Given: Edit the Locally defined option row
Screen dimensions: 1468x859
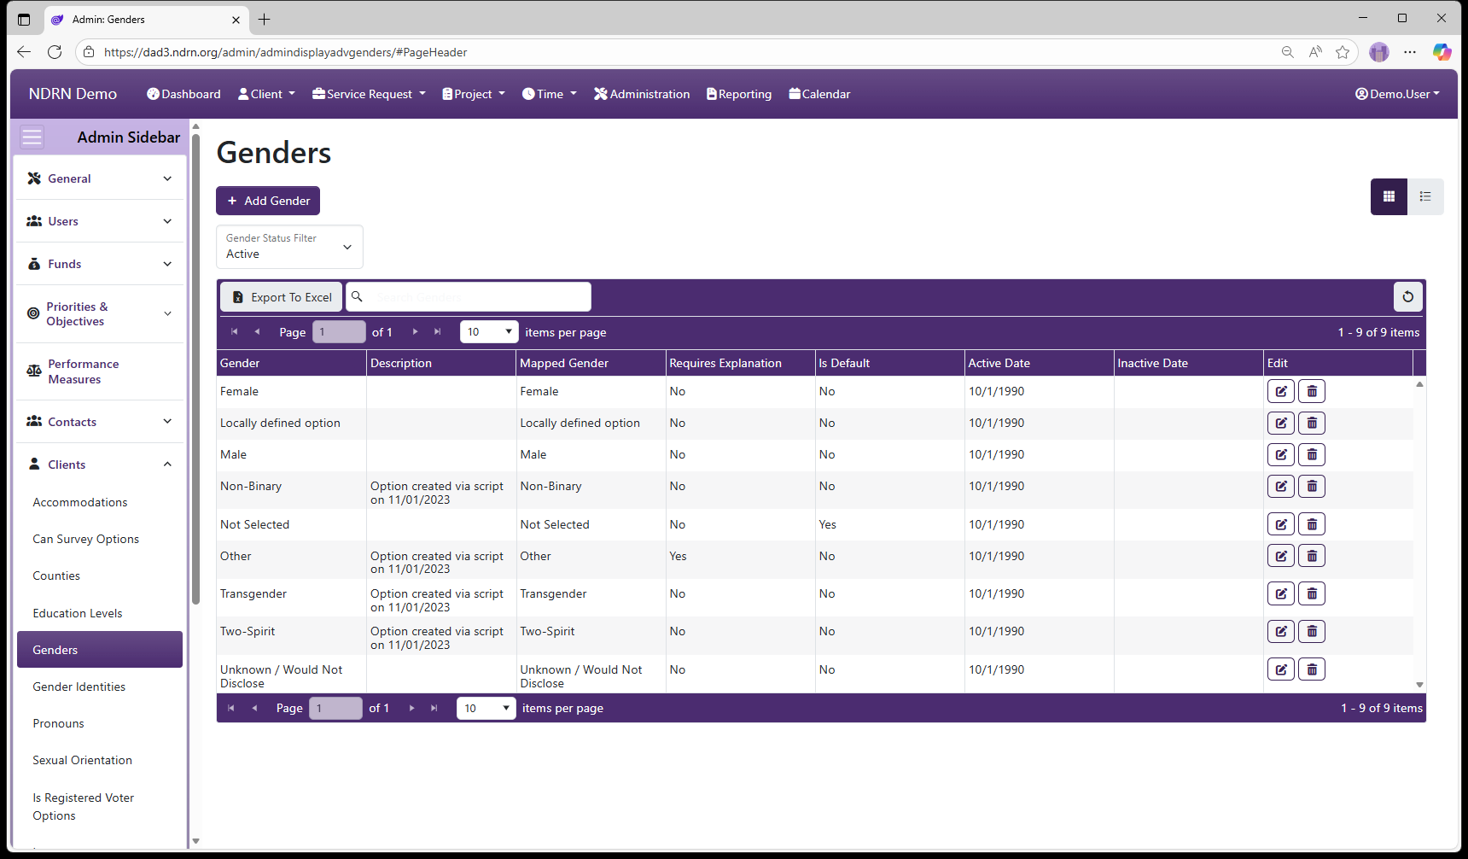Looking at the screenshot, I should pos(1281,423).
